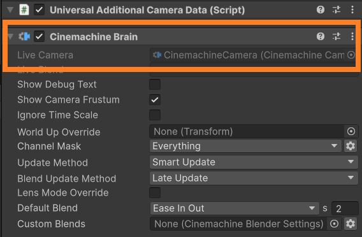
Task: Open help for Universal Additional Camera Data
Action: (321, 10)
